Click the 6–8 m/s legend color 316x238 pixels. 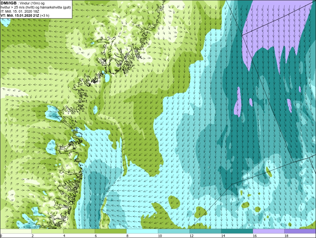click(111, 231)
